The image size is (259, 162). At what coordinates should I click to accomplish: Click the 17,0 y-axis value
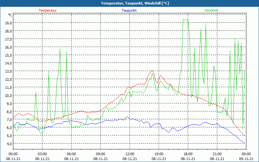point(8,39)
